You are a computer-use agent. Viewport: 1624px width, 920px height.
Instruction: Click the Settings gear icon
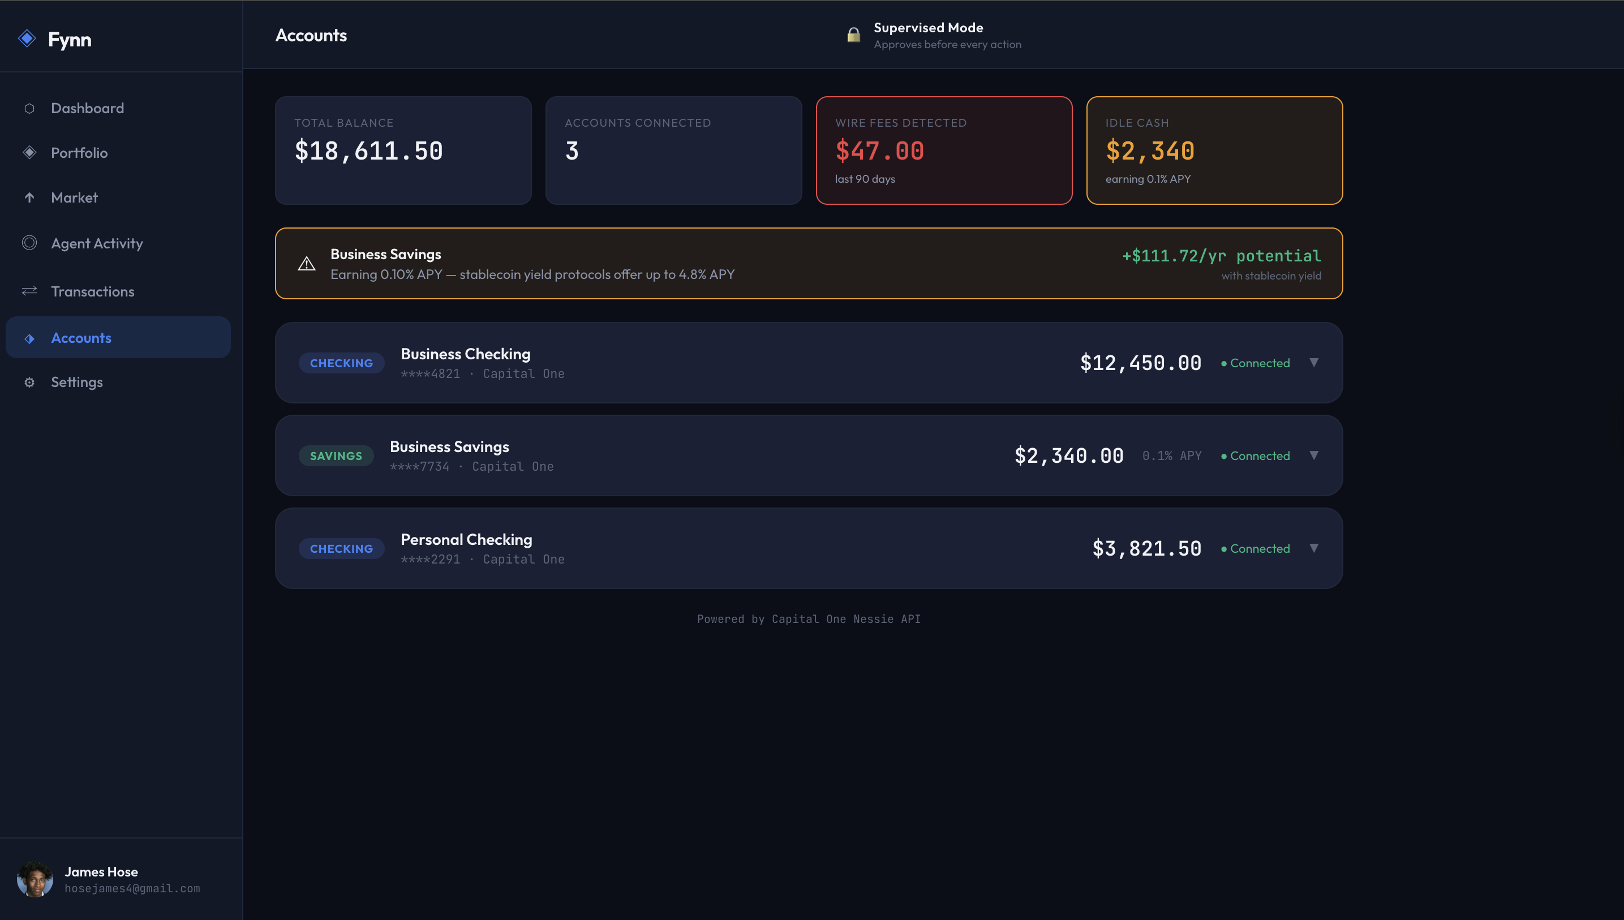29,382
